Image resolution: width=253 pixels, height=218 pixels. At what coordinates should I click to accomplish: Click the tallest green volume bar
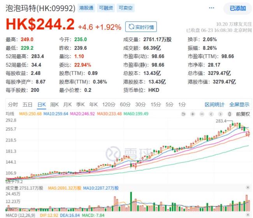click(x=131, y=201)
